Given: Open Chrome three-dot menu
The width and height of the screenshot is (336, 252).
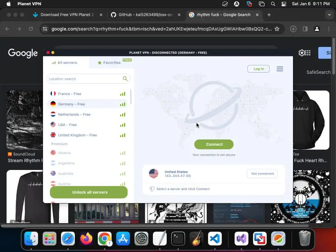Looking at the screenshot, I should coord(329,29).
